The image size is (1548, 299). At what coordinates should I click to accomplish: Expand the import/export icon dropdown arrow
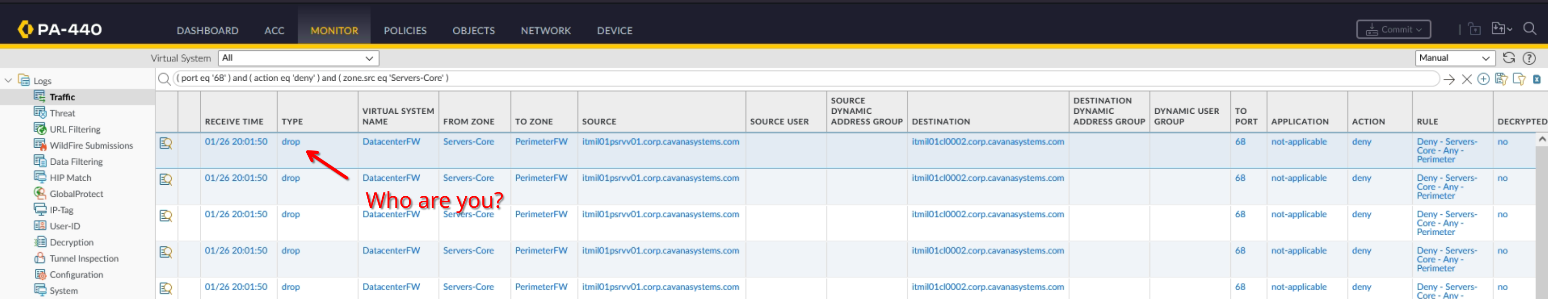(1509, 29)
